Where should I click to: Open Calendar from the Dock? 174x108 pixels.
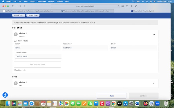pos(43,104)
